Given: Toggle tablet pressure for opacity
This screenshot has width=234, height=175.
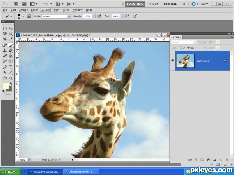Looking at the screenshot, I should pos(99,16).
